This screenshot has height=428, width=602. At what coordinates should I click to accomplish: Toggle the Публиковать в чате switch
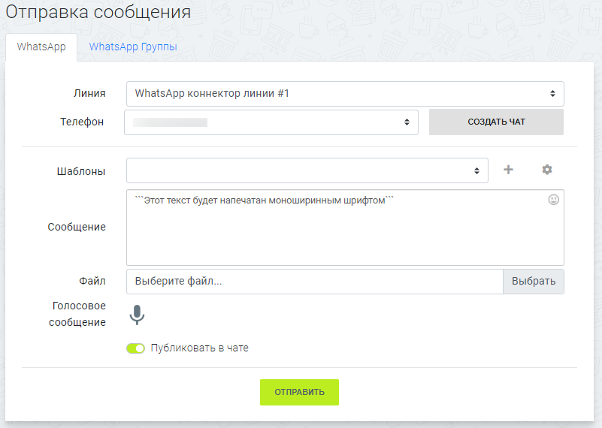point(135,348)
